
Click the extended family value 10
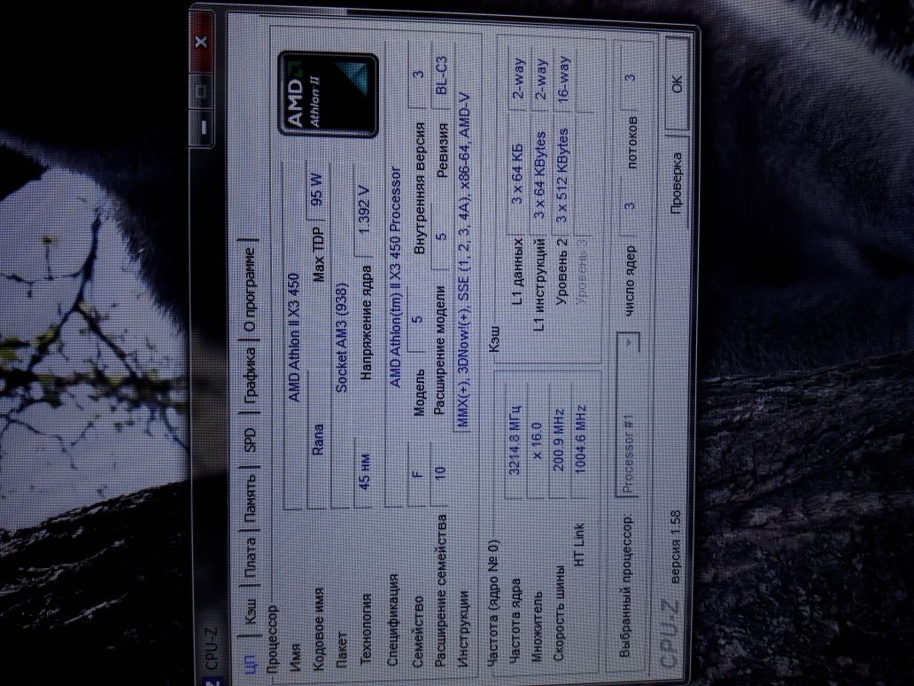(440, 472)
